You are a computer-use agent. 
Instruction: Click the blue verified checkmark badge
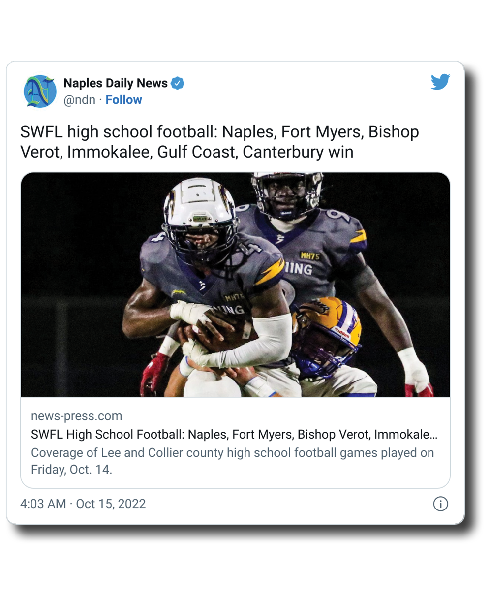(178, 83)
